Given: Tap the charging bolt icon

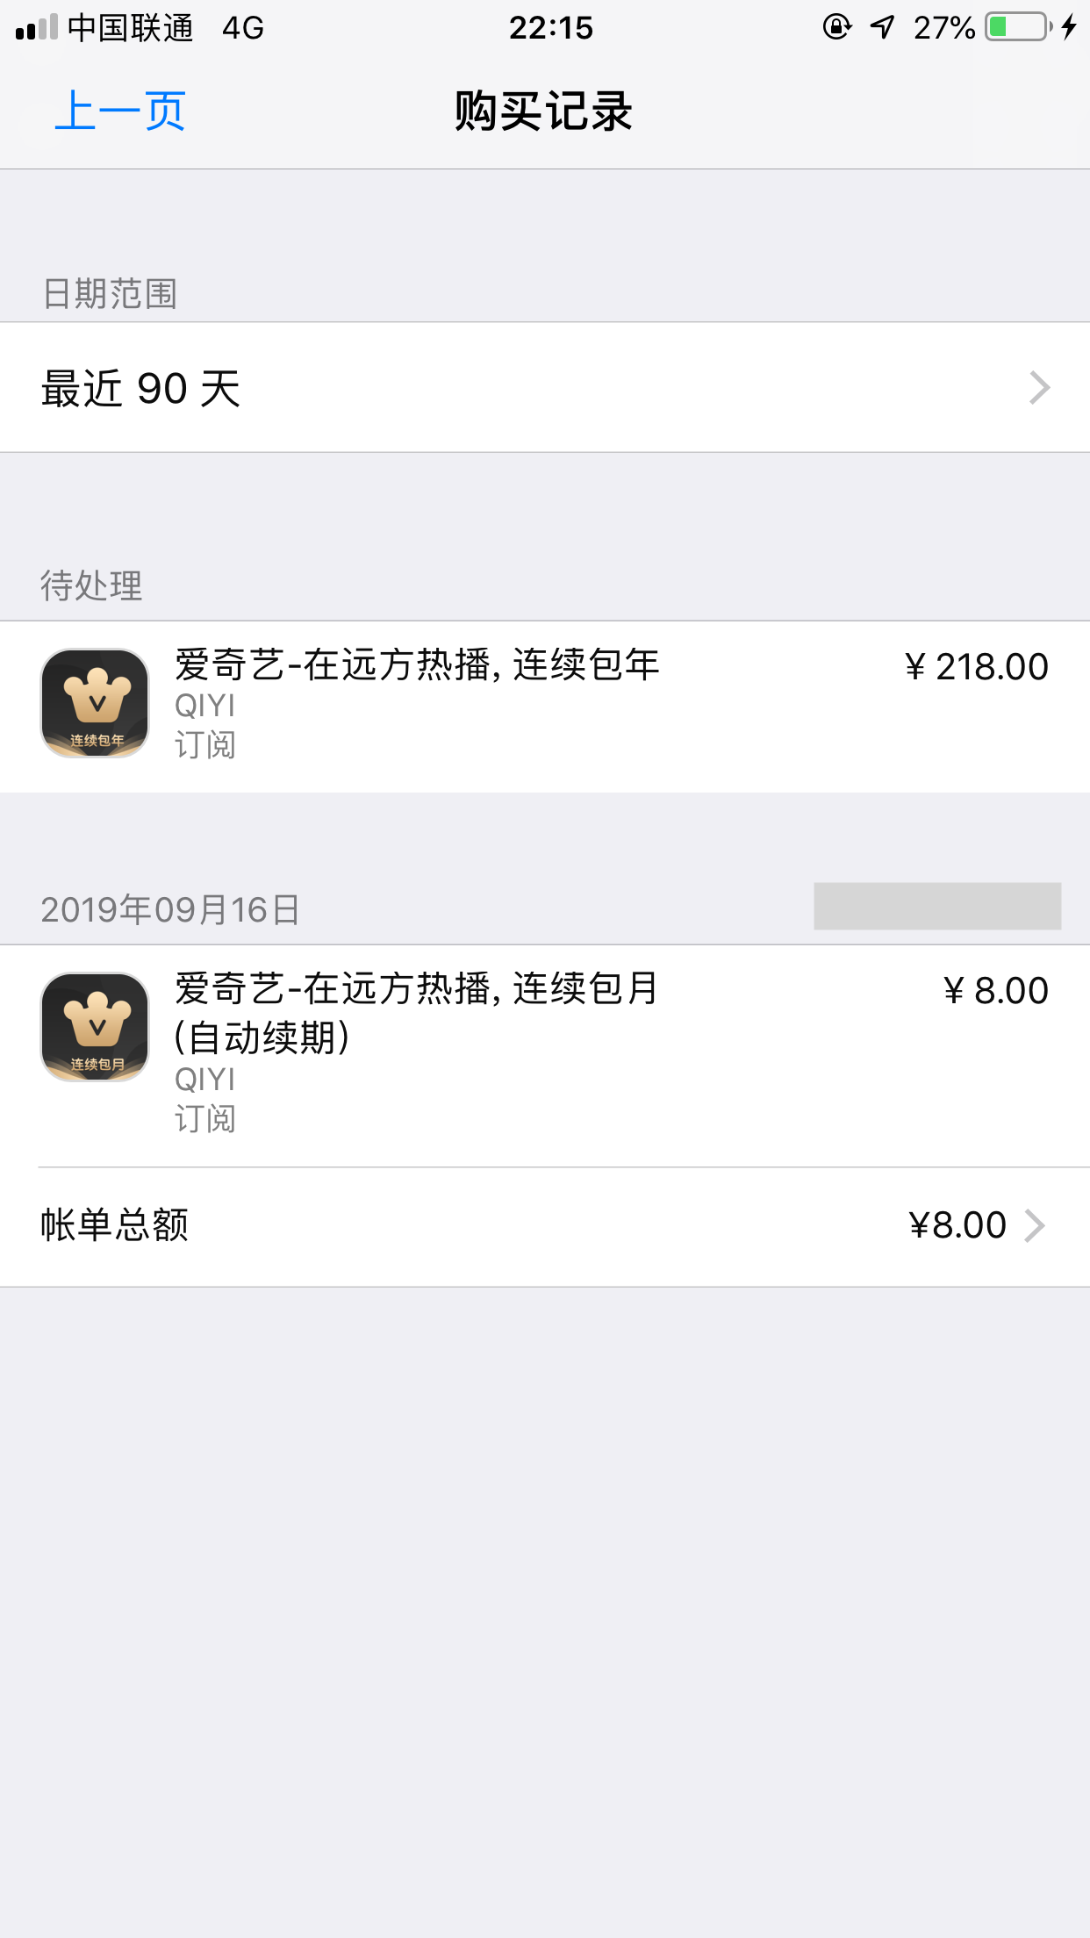Looking at the screenshot, I should 1069,27.
